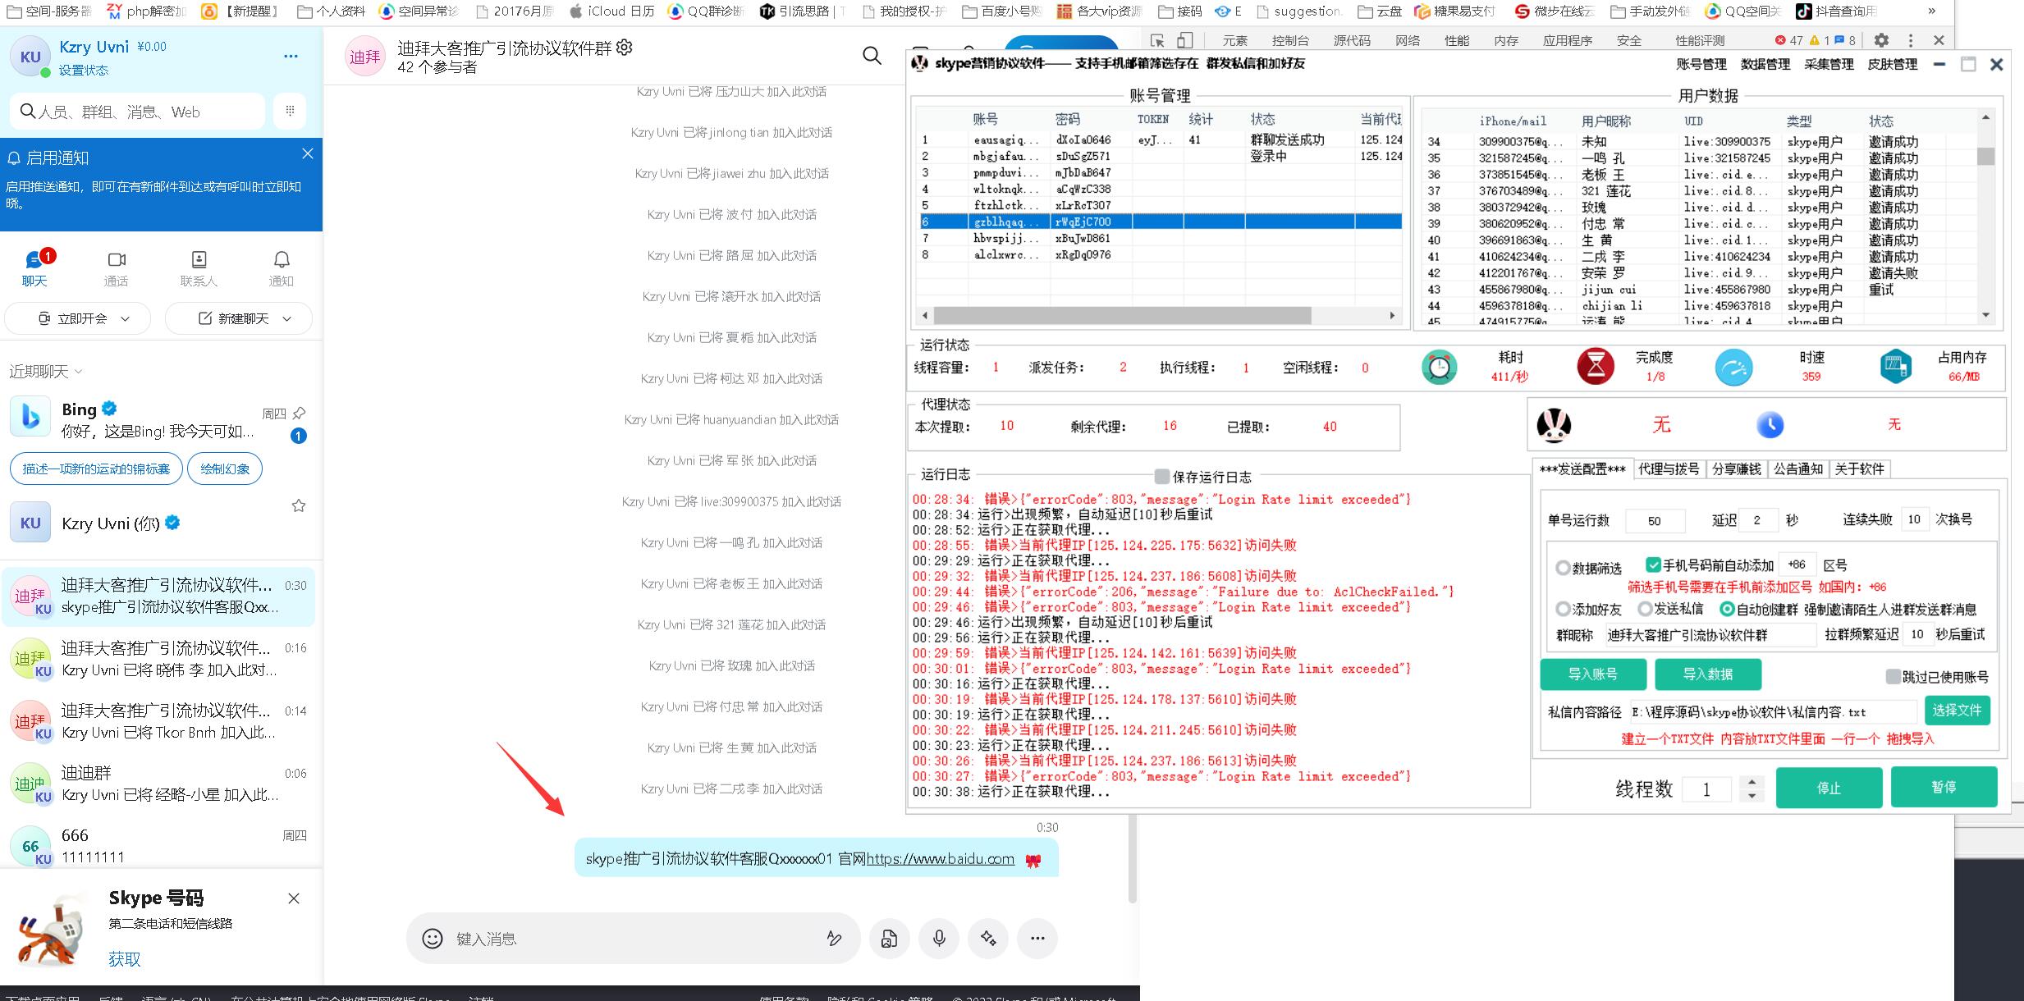
Task: Click the group settings gear icon
Action: click(625, 48)
